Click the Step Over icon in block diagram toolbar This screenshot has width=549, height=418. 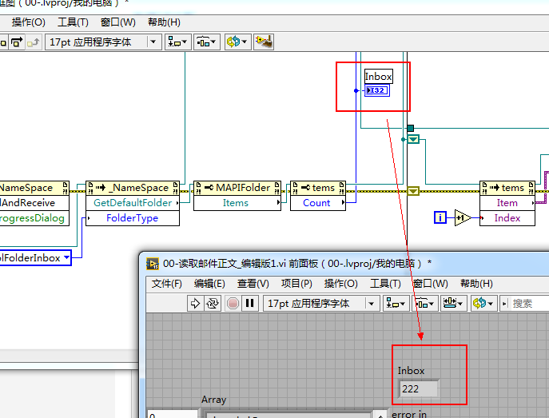[17, 42]
